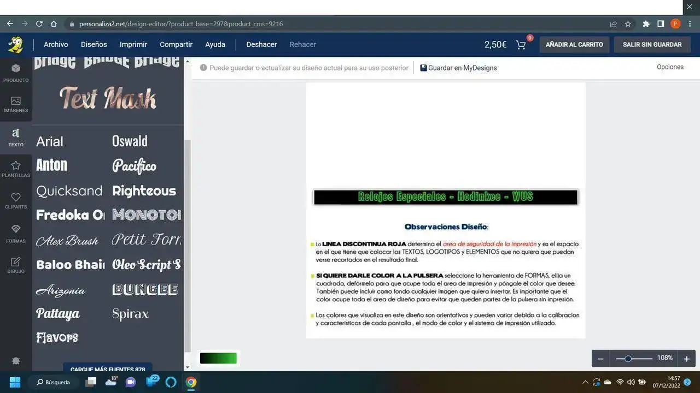Screen dimensions: 700x393
Task: Click the Añadir al carrito button
Action: (574, 45)
